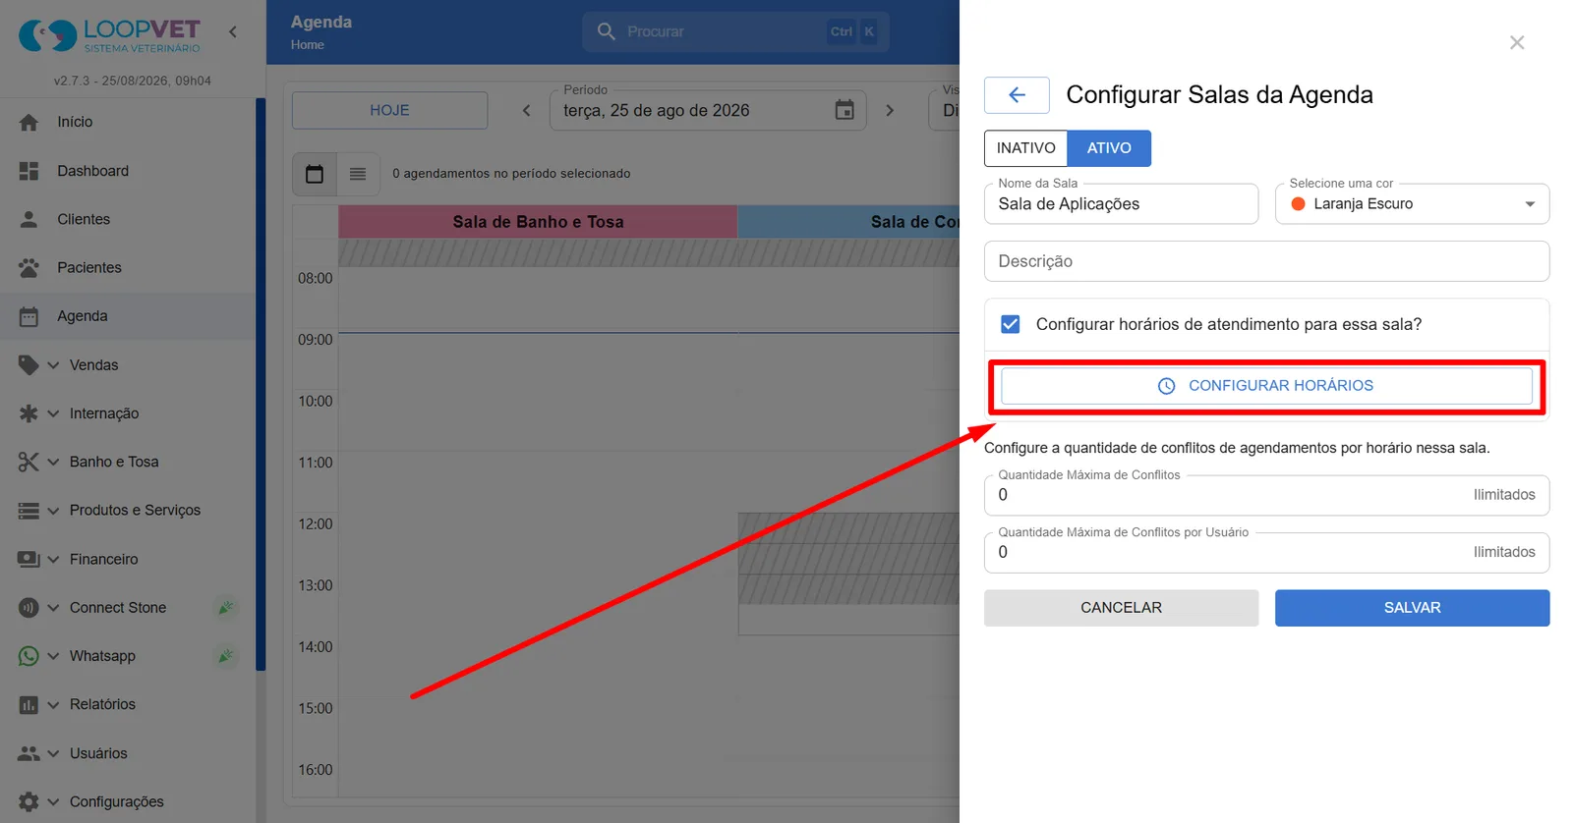Click the Descrição input field
The width and height of the screenshot is (1573, 823).
(1266, 261)
